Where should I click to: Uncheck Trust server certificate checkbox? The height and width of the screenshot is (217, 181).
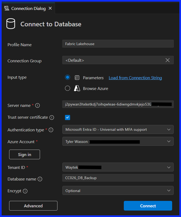click(x=67, y=117)
